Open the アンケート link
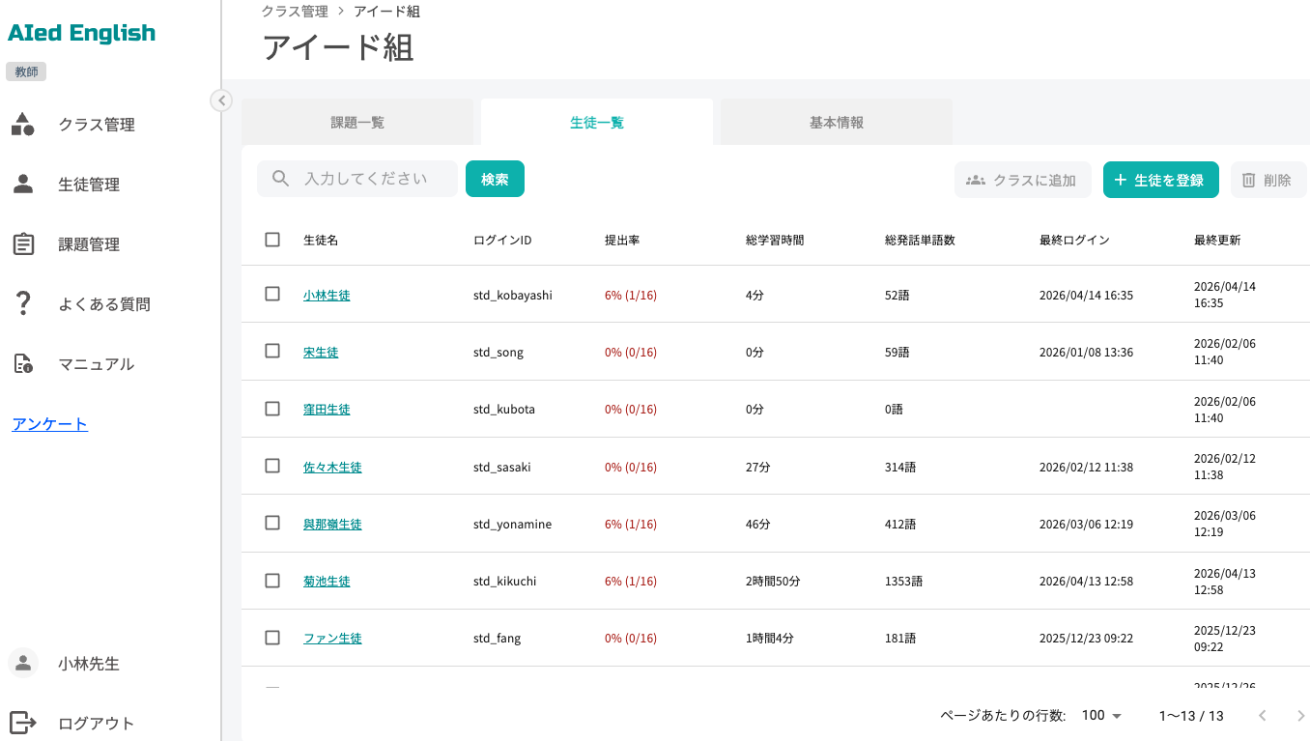The height and width of the screenshot is (741, 1310). tap(48, 423)
